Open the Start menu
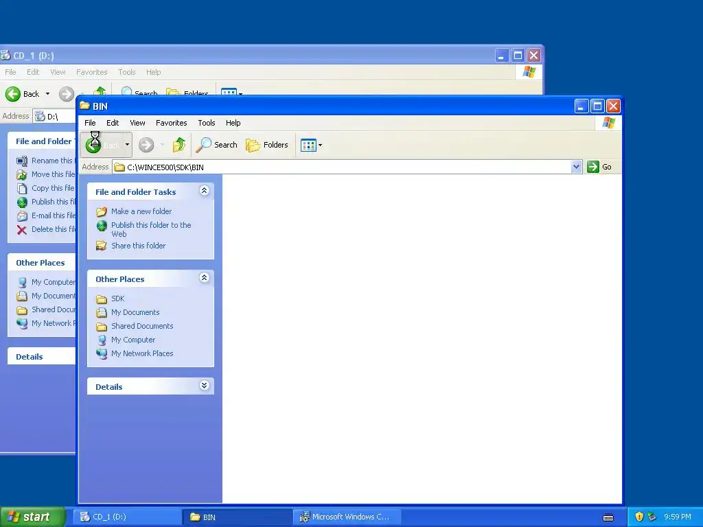The height and width of the screenshot is (527, 703). [32, 517]
